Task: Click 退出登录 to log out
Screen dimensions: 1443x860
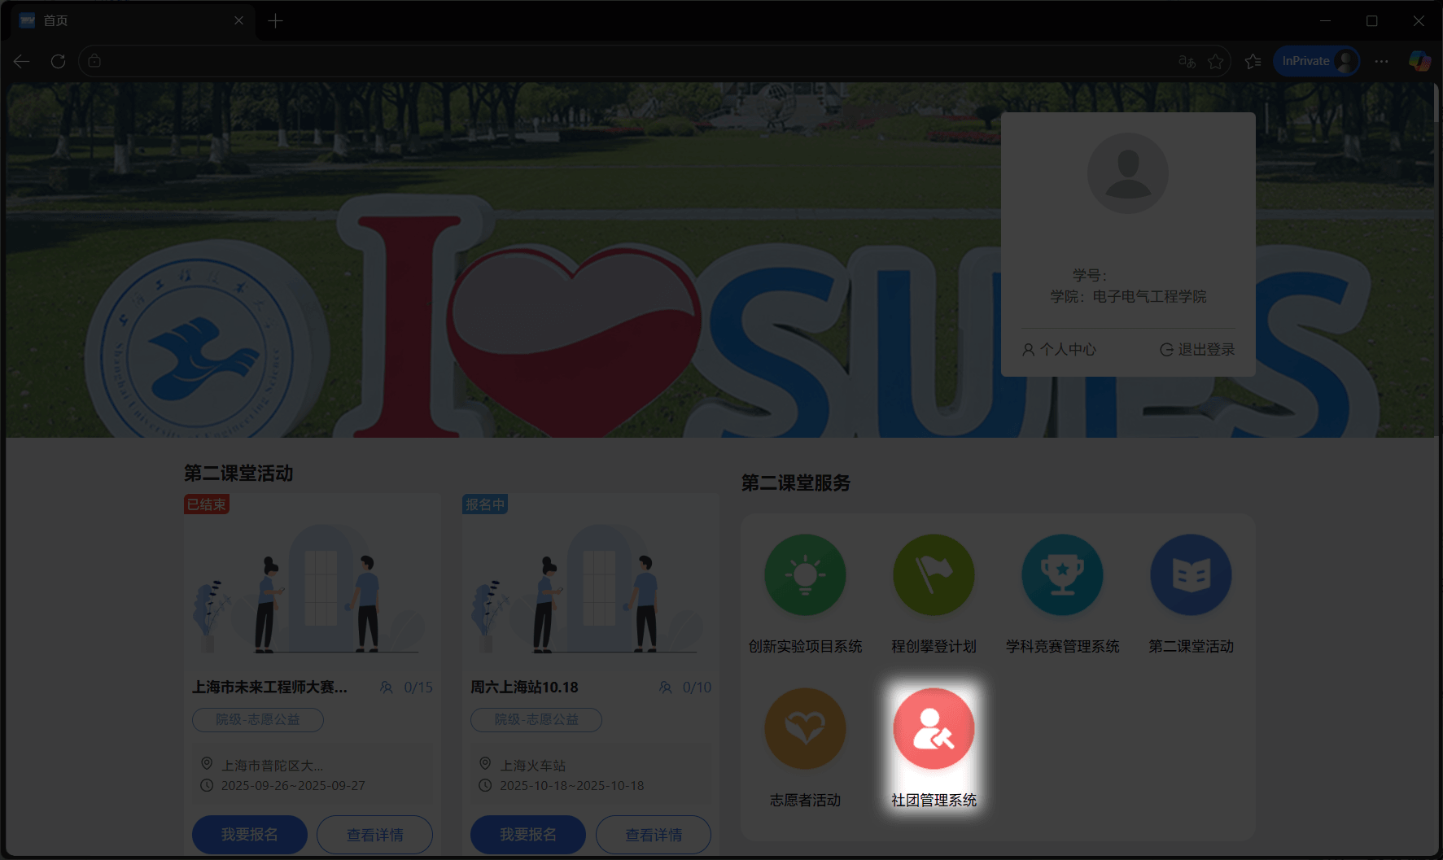Action: pos(1197,349)
